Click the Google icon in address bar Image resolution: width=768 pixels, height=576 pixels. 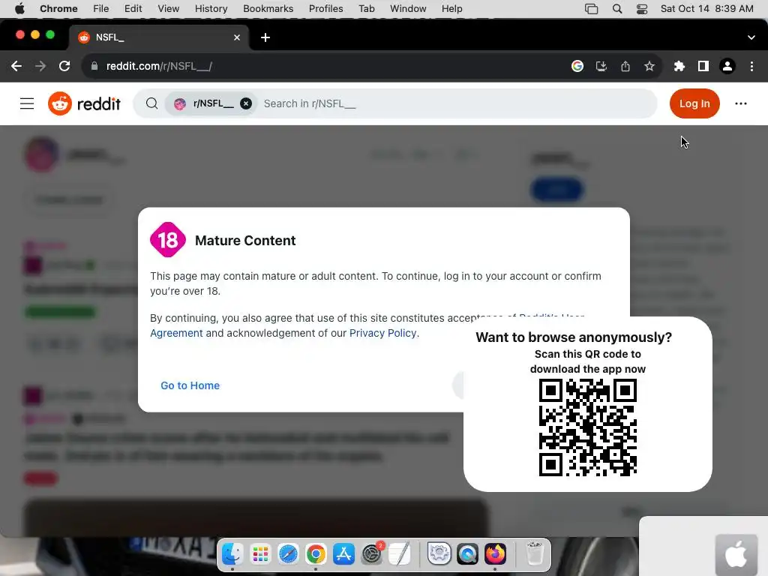click(577, 66)
